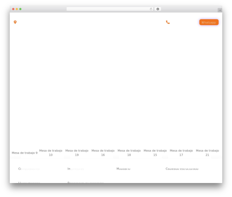Select Mesa de trabajo 9

(25, 153)
